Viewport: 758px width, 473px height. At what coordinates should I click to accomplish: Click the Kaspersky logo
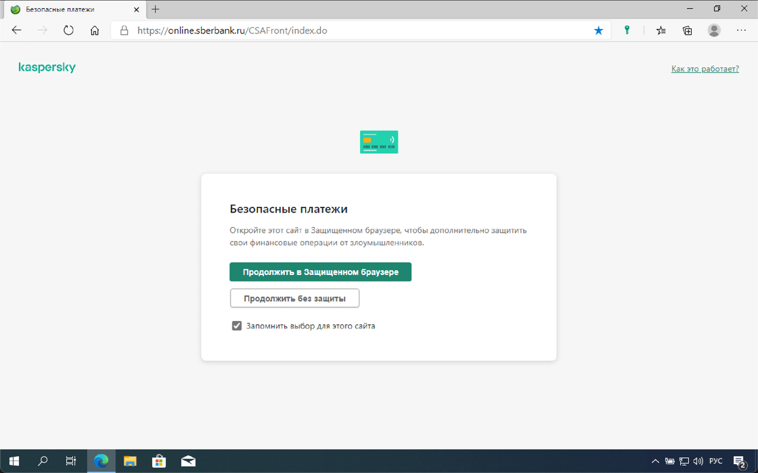click(x=47, y=67)
